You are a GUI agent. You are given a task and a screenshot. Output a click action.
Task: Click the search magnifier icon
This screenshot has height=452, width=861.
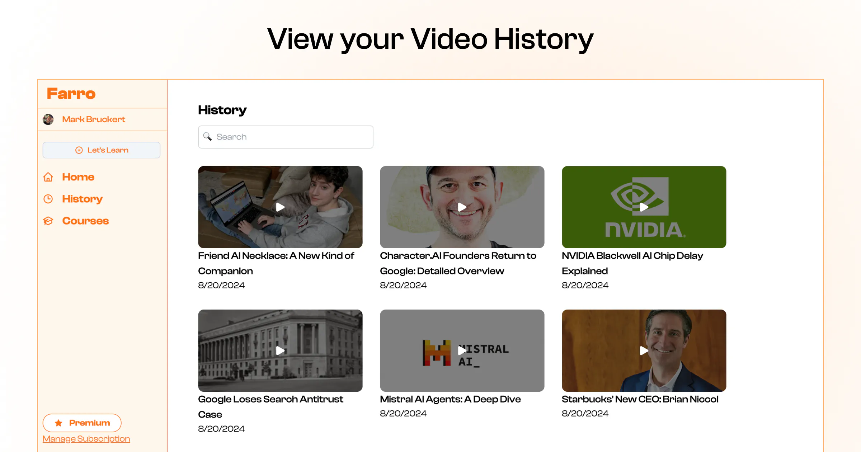(207, 137)
